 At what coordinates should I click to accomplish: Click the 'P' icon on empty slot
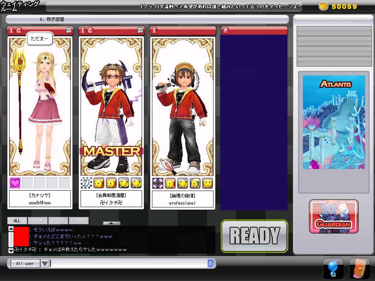pos(225,30)
